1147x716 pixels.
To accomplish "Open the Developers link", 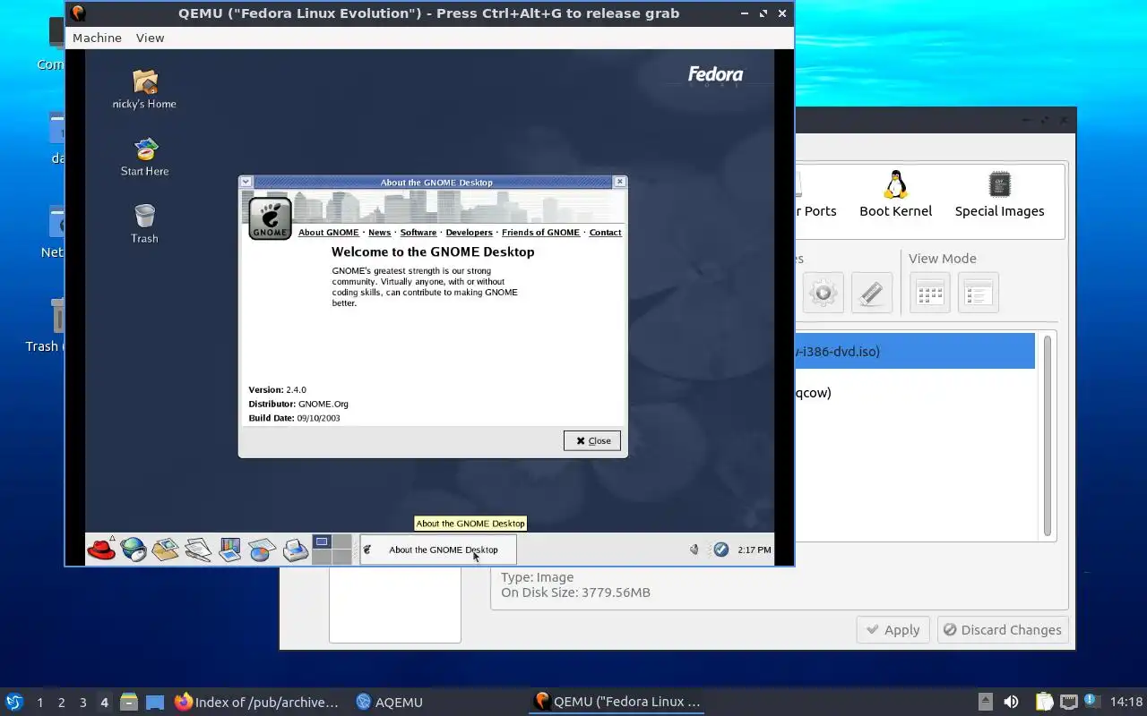I will pos(469,233).
